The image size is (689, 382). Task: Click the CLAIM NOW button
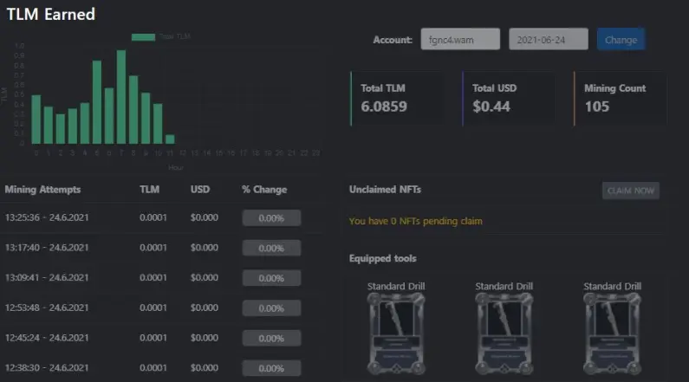click(x=631, y=191)
